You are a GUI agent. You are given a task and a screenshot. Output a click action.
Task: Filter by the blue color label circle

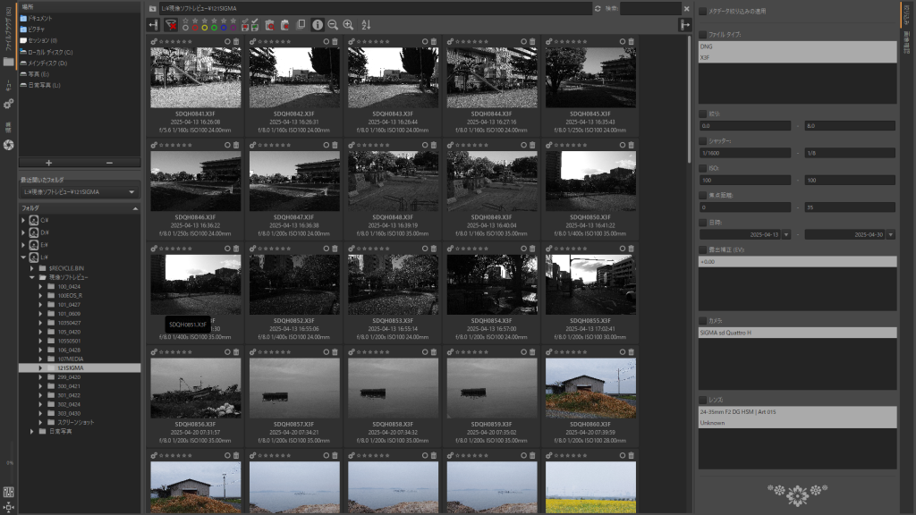pyautogui.click(x=223, y=28)
